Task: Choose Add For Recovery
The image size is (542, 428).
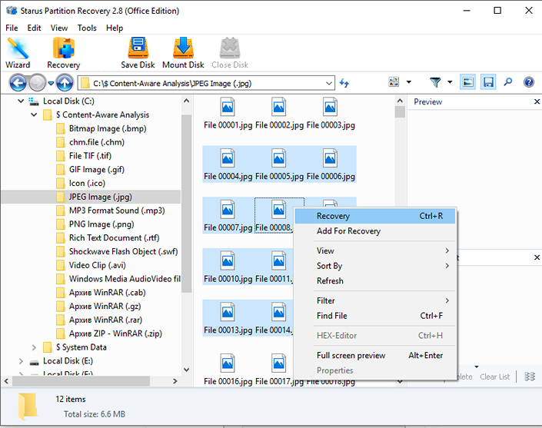Action: (375, 231)
